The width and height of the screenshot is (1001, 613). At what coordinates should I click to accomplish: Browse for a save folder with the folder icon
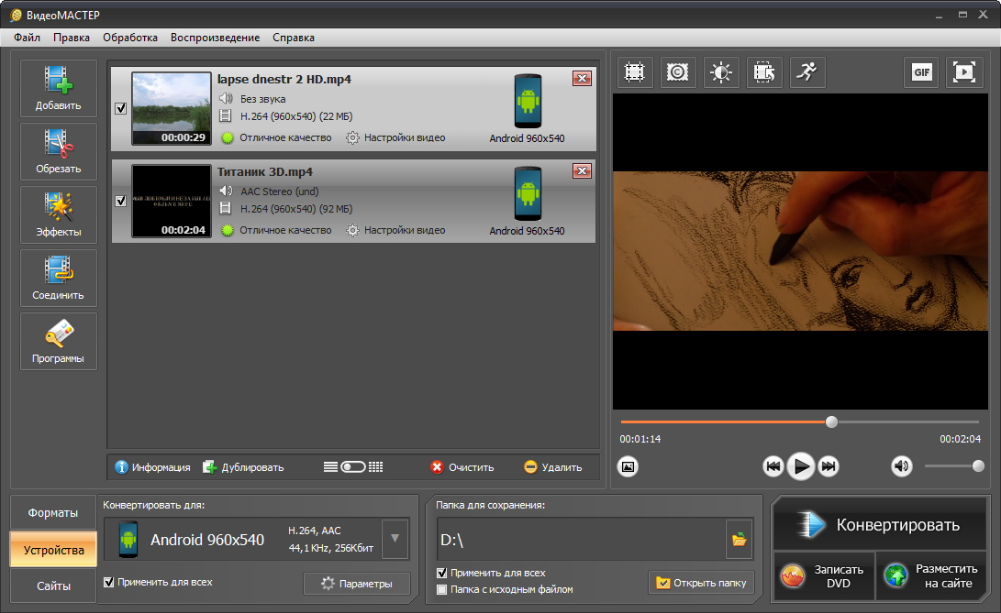point(740,540)
